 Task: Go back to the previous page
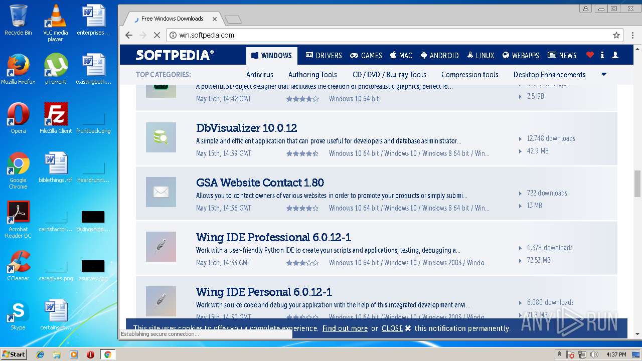(129, 35)
